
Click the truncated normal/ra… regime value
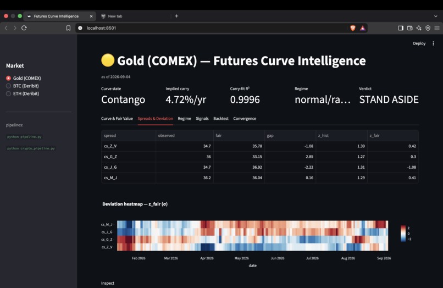coord(323,99)
